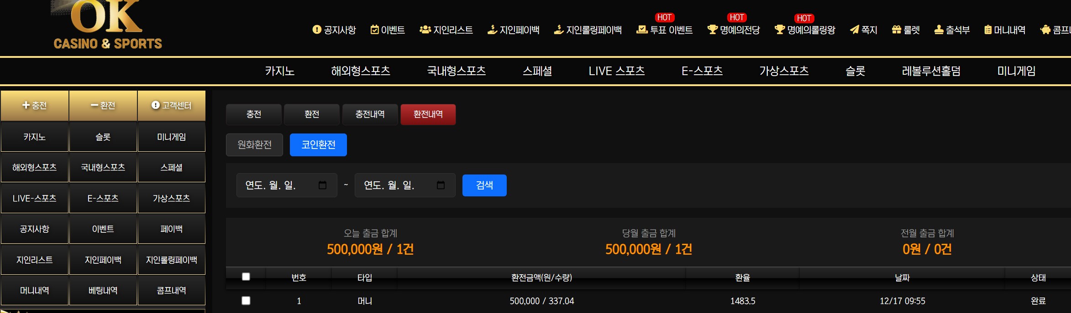Image resolution: width=1071 pixels, height=313 pixels.
Task: Open the 룰렛 gift icon
Action: point(896,30)
